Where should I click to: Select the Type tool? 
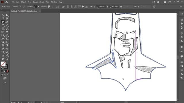(3, 25)
